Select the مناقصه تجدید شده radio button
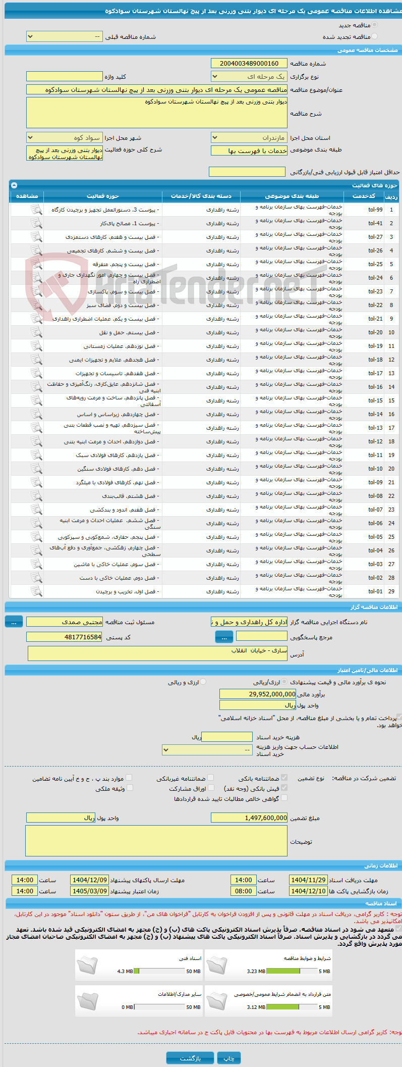 374,36
